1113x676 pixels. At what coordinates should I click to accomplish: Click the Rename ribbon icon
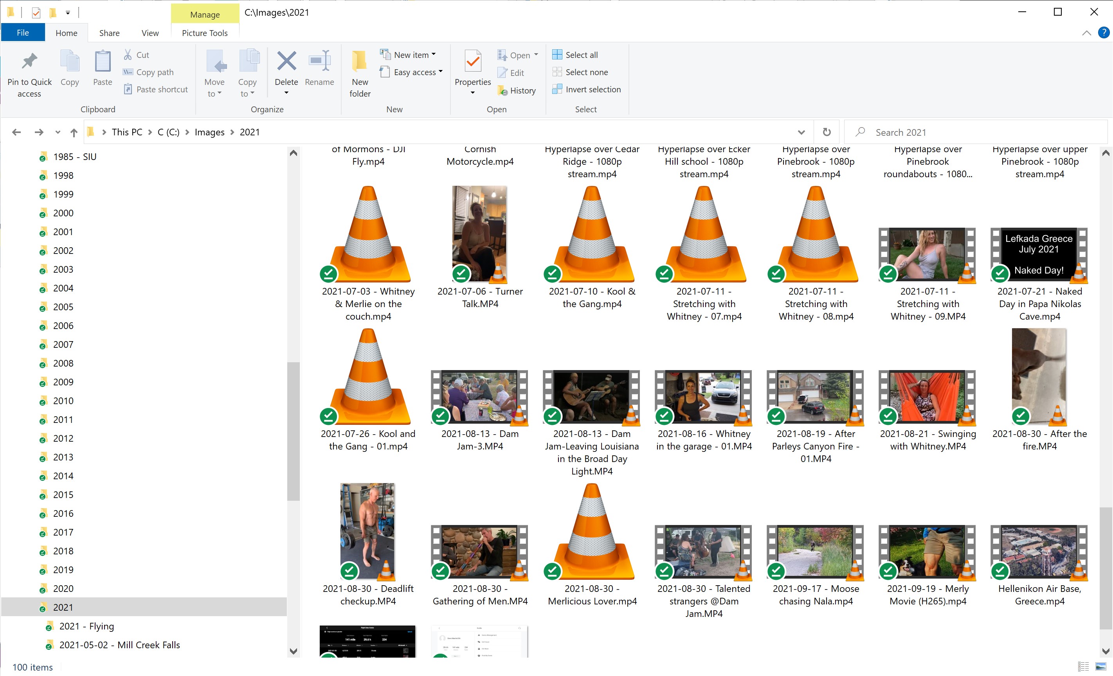tap(319, 61)
